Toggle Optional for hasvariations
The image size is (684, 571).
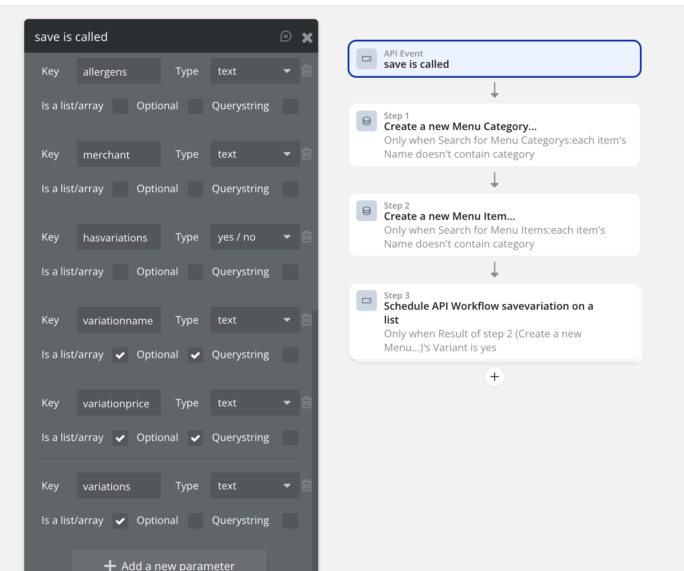point(195,272)
